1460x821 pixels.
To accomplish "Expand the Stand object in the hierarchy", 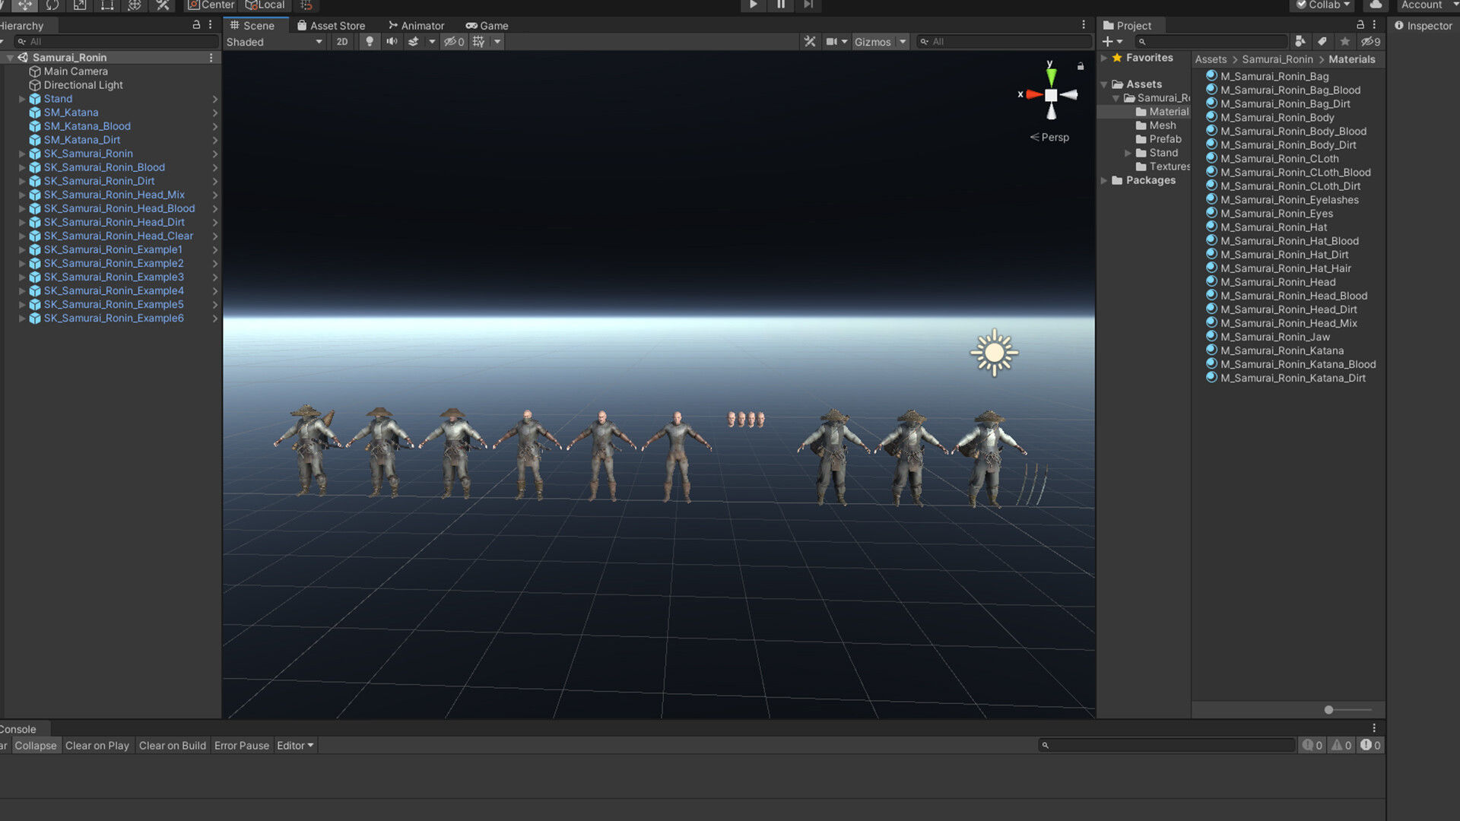I will [22, 99].
